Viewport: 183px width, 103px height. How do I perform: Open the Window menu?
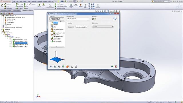click(x=45, y=1)
